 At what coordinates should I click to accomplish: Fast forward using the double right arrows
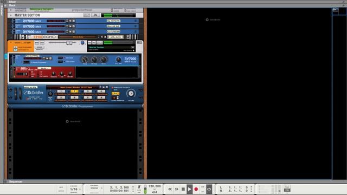tap(176, 189)
